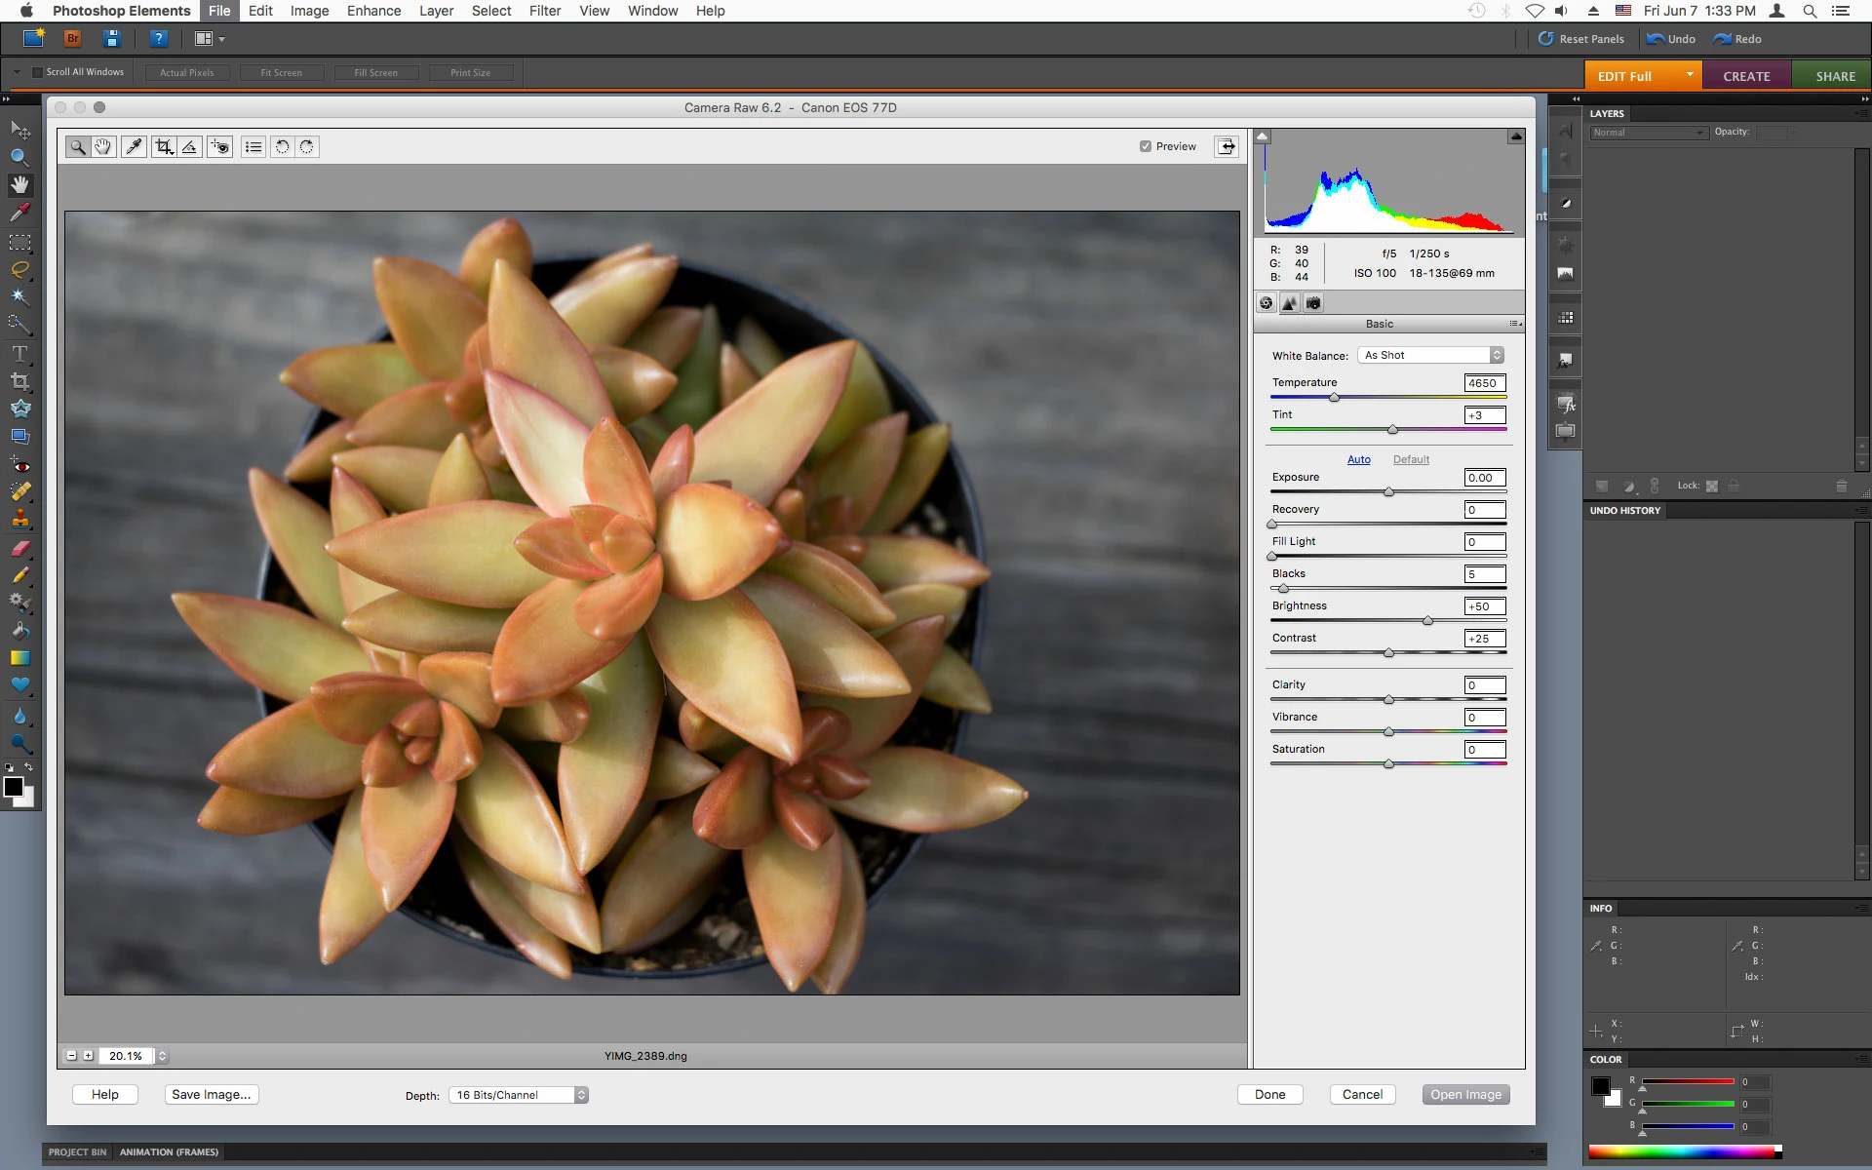Open the White Balance dropdown
This screenshot has width=1872, height=1170.
point(1431,355)
